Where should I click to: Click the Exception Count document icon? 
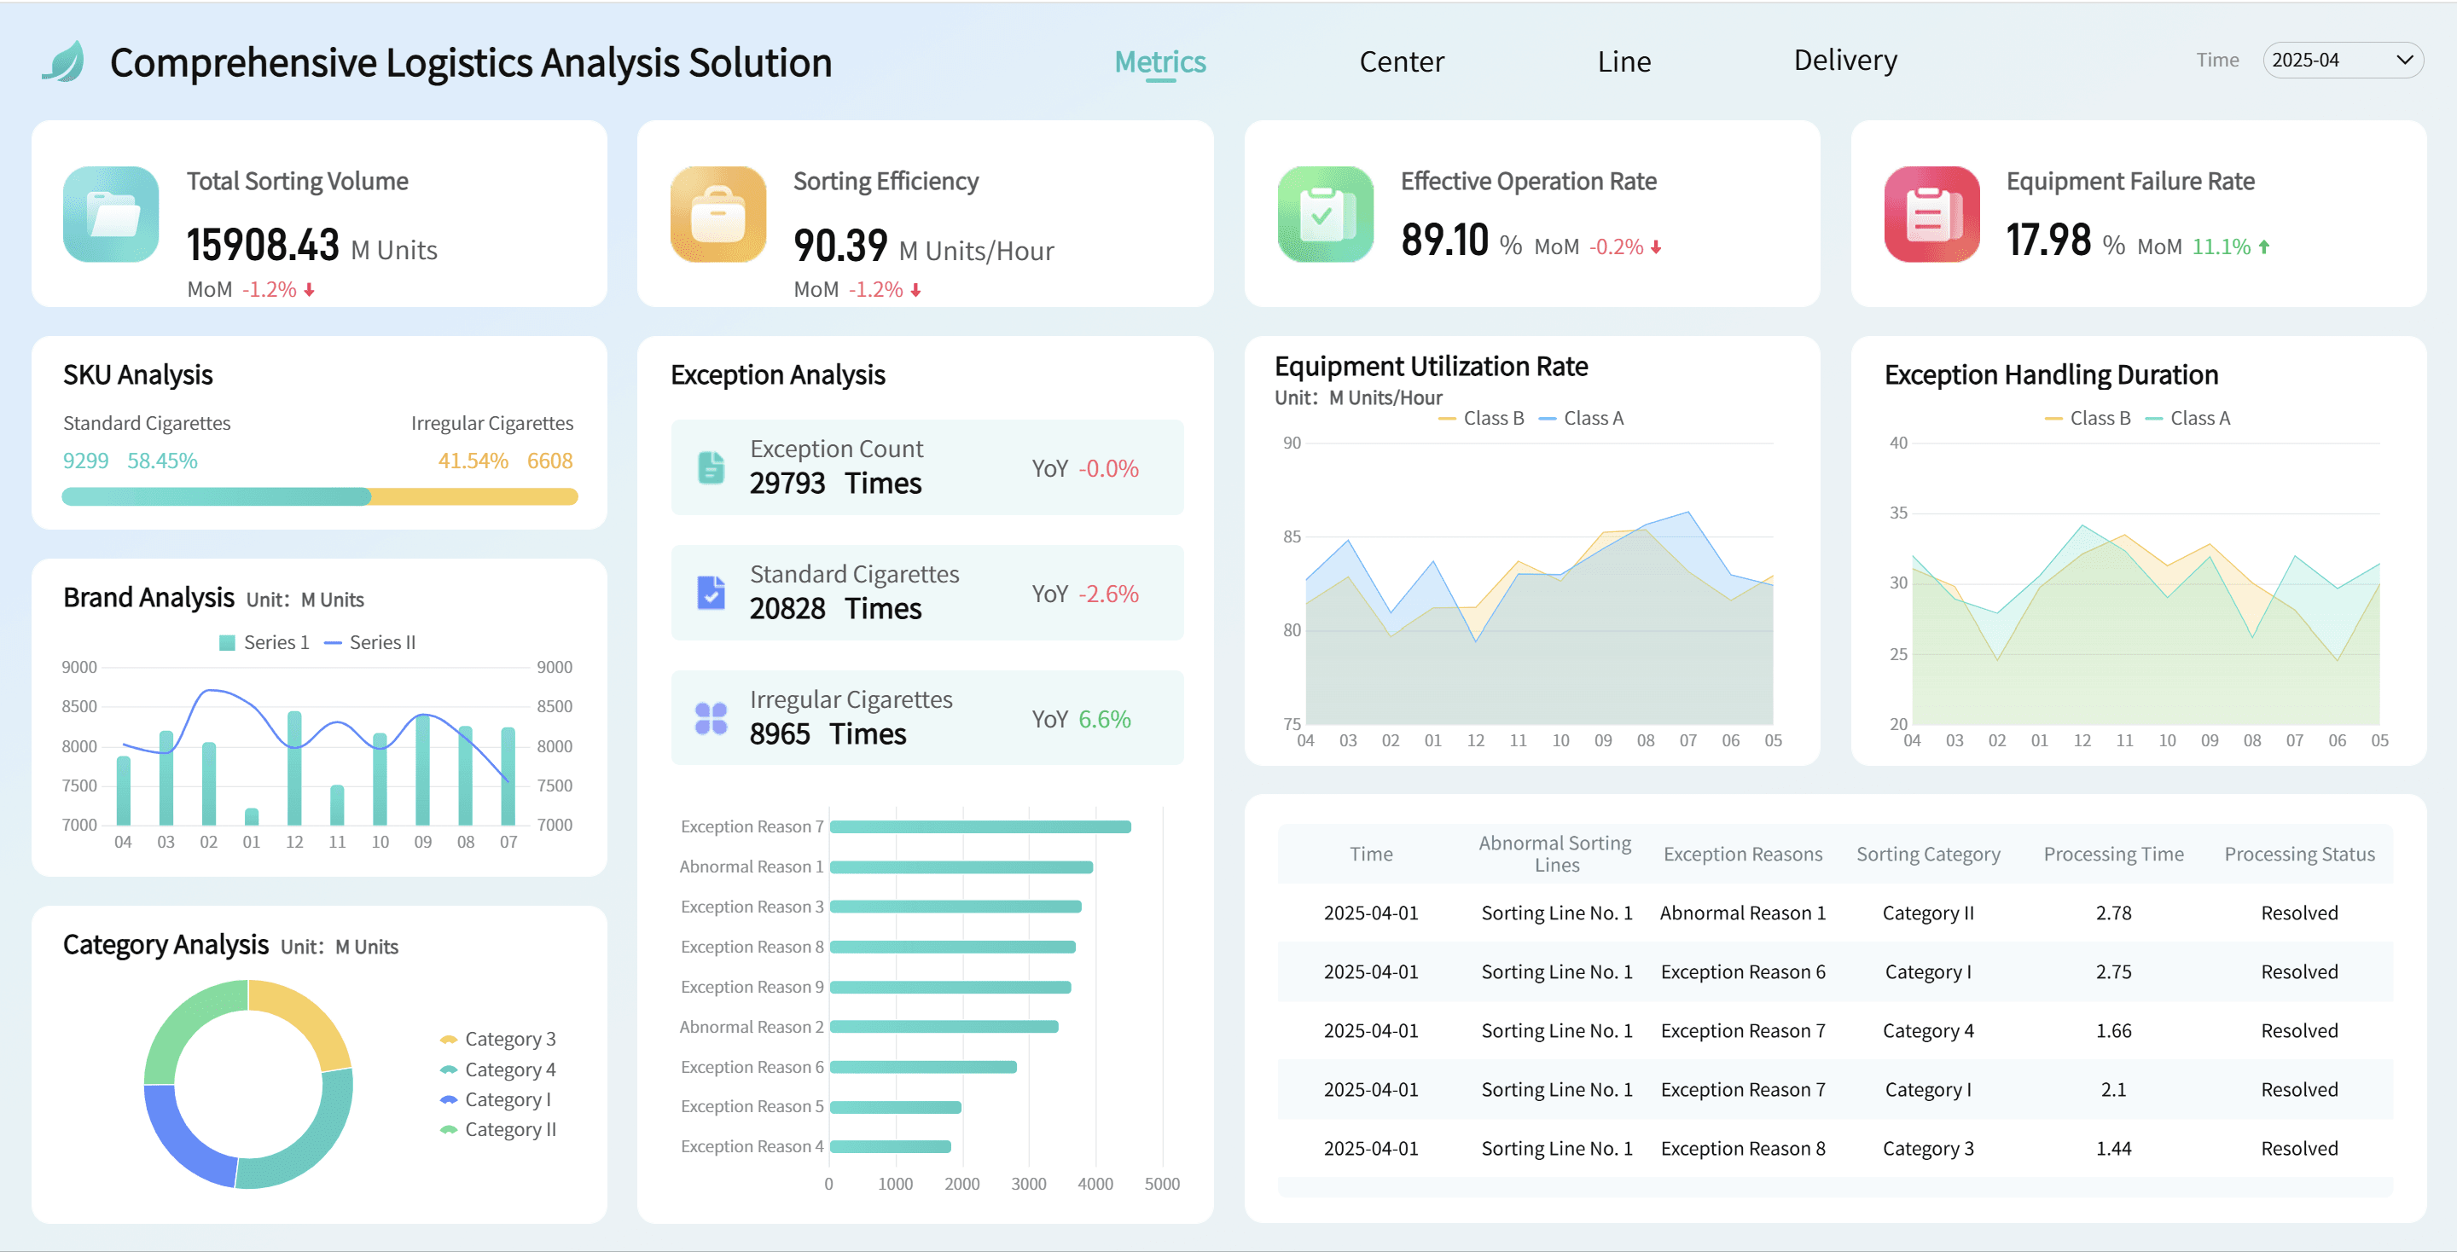point(712,467)
